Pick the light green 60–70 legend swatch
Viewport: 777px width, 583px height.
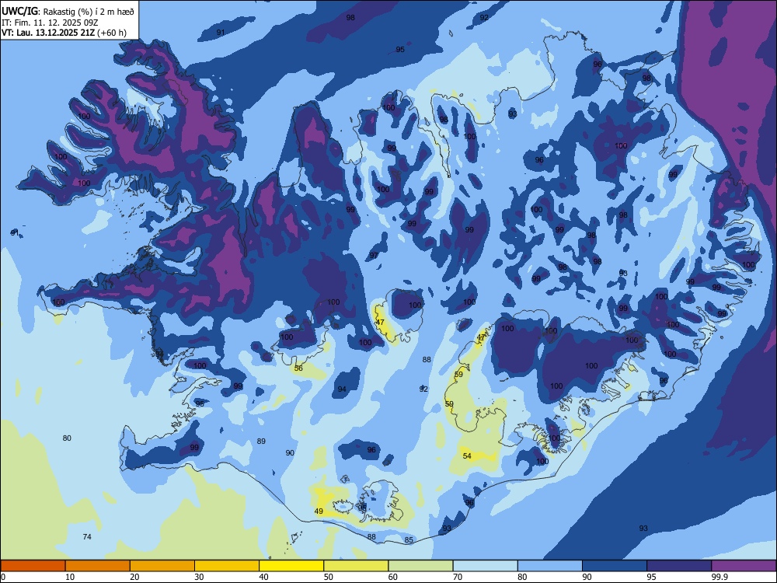pos(420,566)
